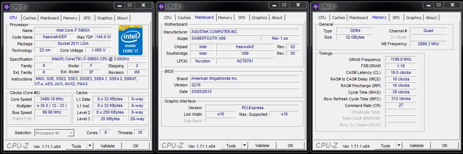
Task: Switch to Memory tab in middle window
Action: (225, 18)
